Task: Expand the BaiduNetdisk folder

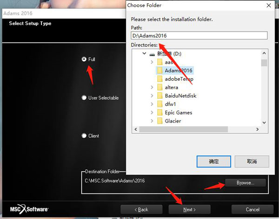Action: pos(152,96)
